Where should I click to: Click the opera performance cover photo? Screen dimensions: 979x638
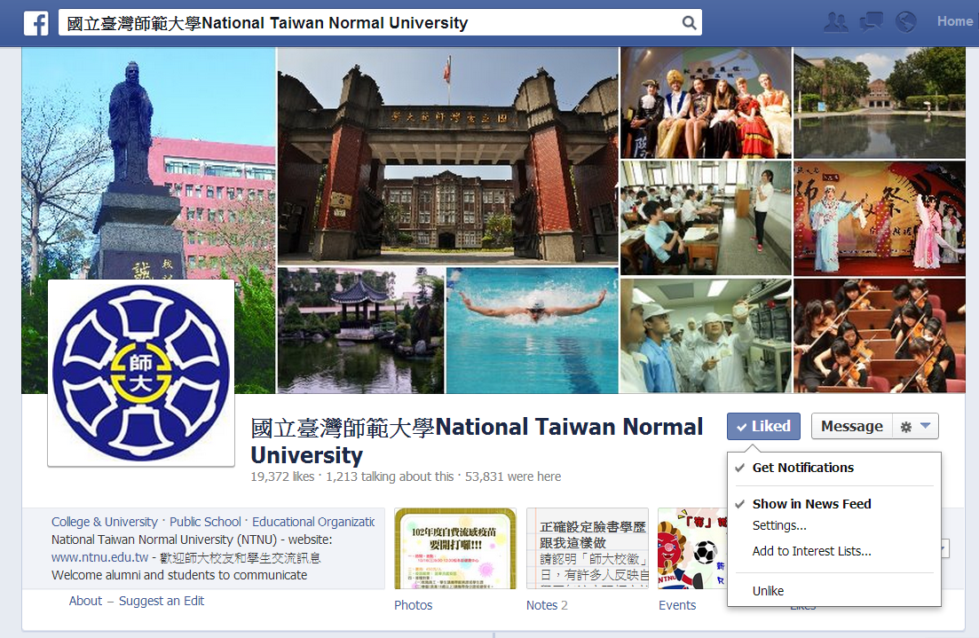click(879, 218)
